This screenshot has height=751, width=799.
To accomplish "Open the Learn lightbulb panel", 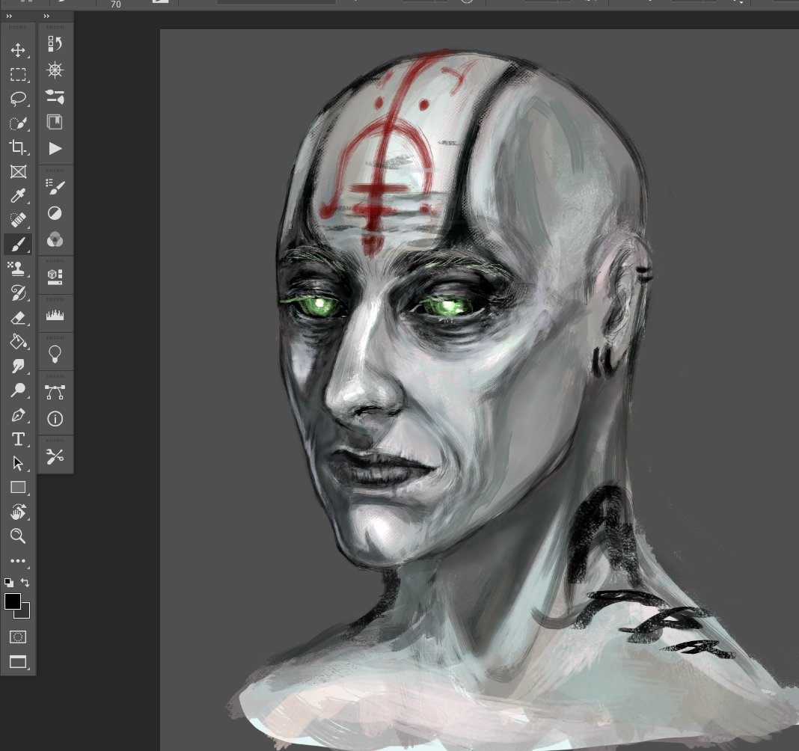I will click(55, 354).
